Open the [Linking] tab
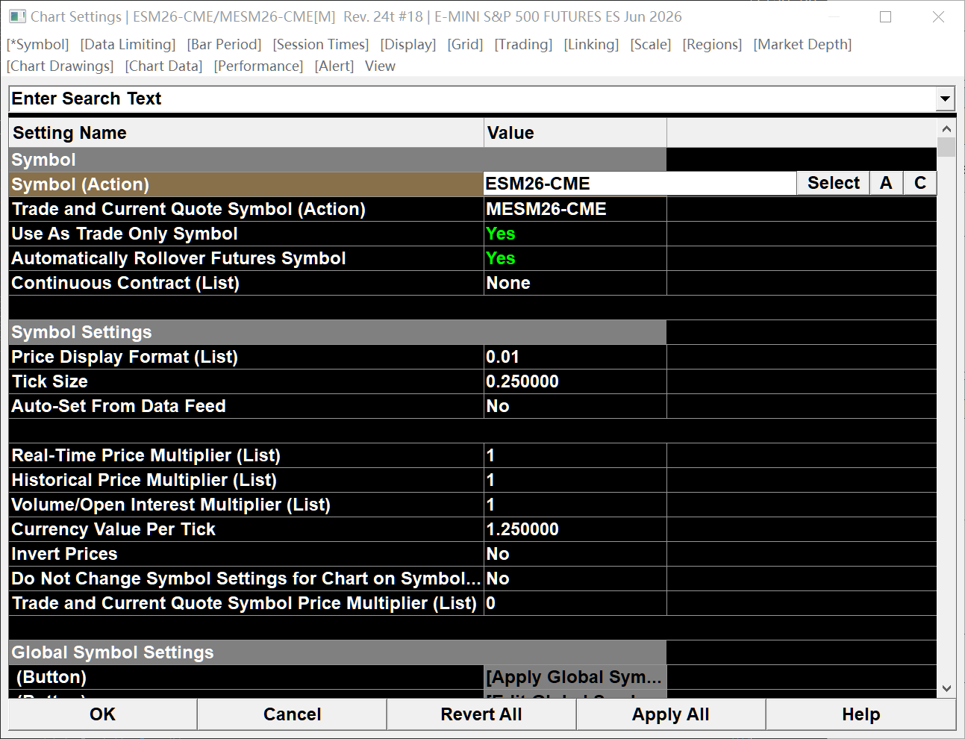This screenshot has width=965, height=739. pyautogui.click(x=592, y=45)
